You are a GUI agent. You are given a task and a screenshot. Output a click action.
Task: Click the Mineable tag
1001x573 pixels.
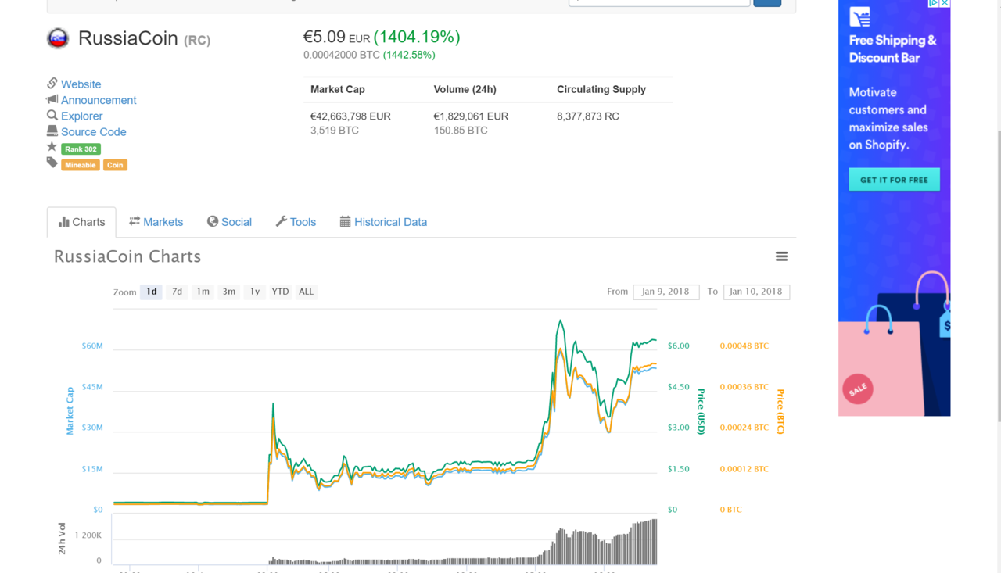pyautogui.click(x=81, y=165)
